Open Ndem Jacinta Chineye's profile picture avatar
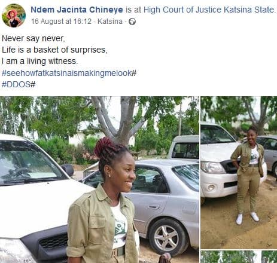The image size is (277, 263). point(14,16)
